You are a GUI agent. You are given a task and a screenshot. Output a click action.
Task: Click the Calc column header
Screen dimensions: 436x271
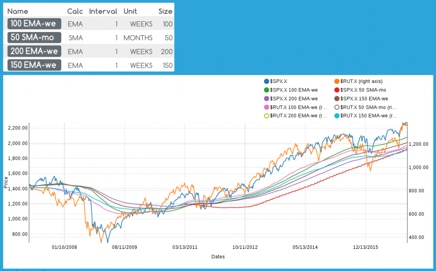[x=75, y=11]
